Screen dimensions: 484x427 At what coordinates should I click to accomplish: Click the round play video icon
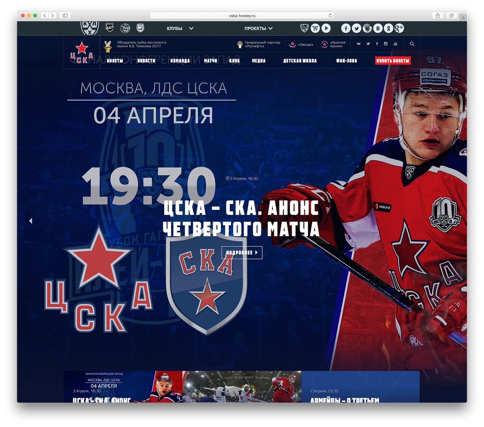326,28
